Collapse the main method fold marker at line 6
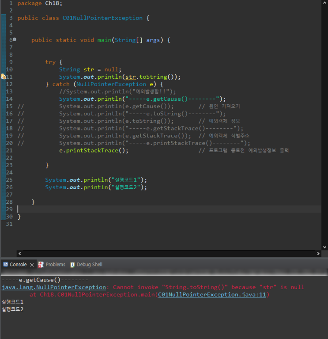 [15, 39]
